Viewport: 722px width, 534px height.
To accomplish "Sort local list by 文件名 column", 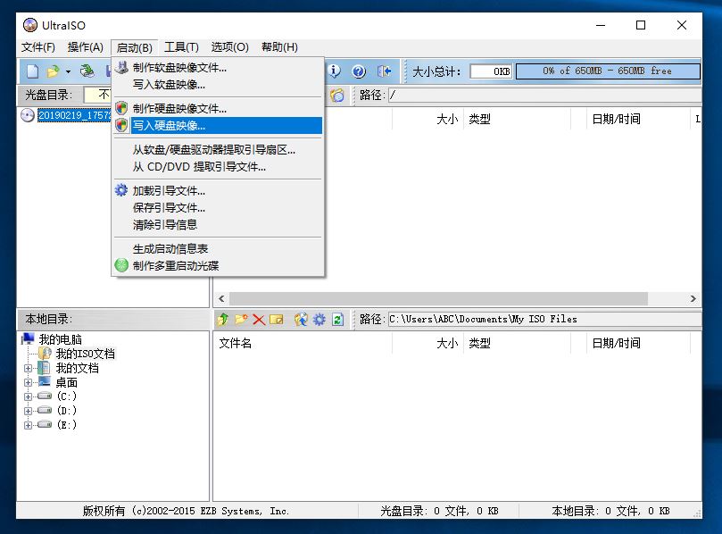I will [x=303, y=343].
